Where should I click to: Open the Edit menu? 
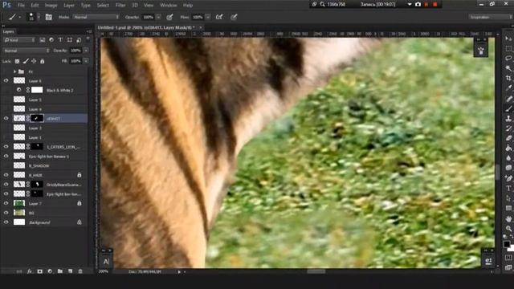(x=35, y=6)
